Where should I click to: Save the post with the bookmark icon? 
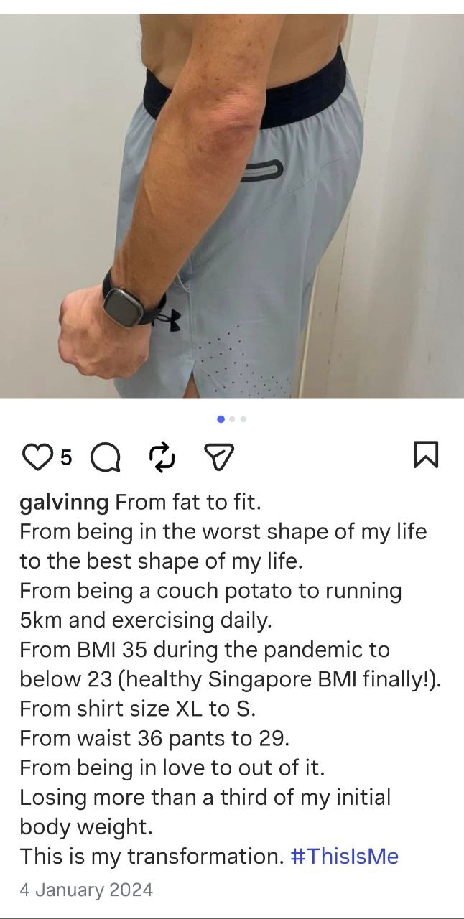[x=427, y=455]
